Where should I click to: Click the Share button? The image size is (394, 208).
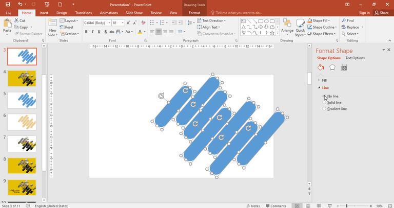pyautogui.click(x=381, y=12)
